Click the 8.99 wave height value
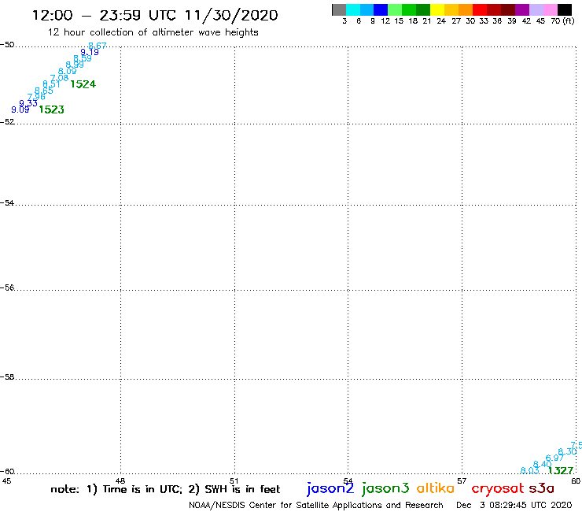This screenshot has width=582, height=512. 75,65
